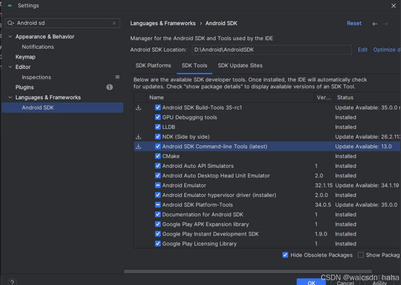Click the Plugins notification badge
Image resolution: width=401 pixels, height=285 pixels.
(x=110, y=87)
